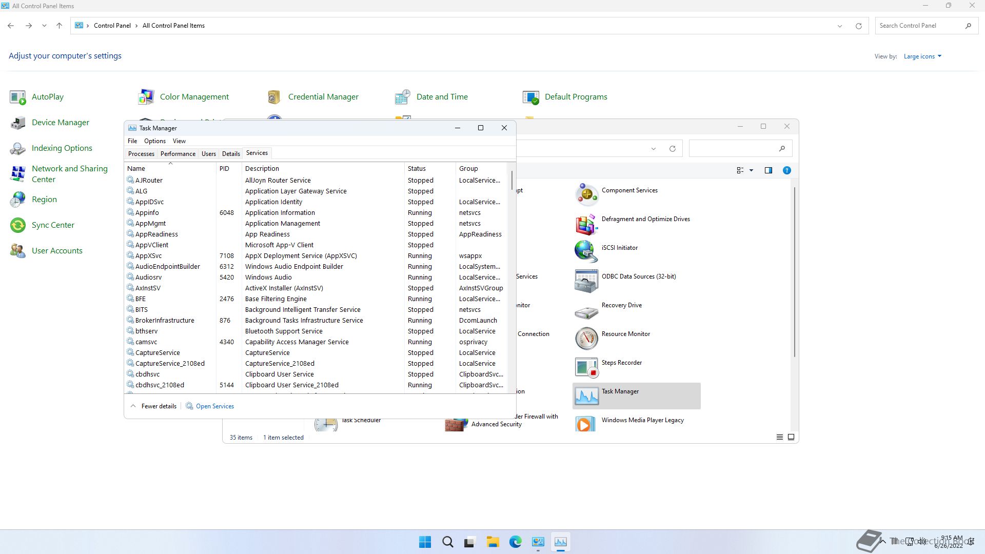The height and width of the screenshot is (554, 985).
Task: Open Color Management icon
Action: (x=146, y=97)
